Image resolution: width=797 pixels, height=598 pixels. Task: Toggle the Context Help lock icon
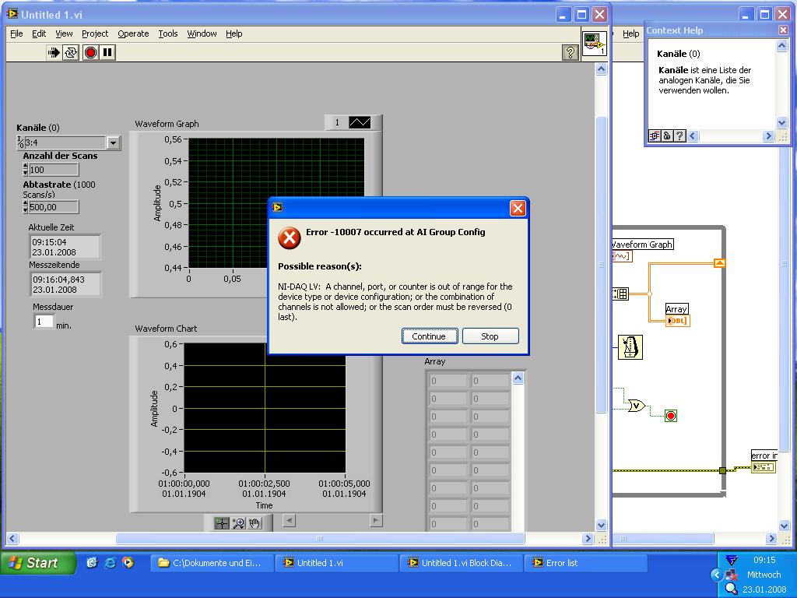pyautogui.click(x=667, y=136)
